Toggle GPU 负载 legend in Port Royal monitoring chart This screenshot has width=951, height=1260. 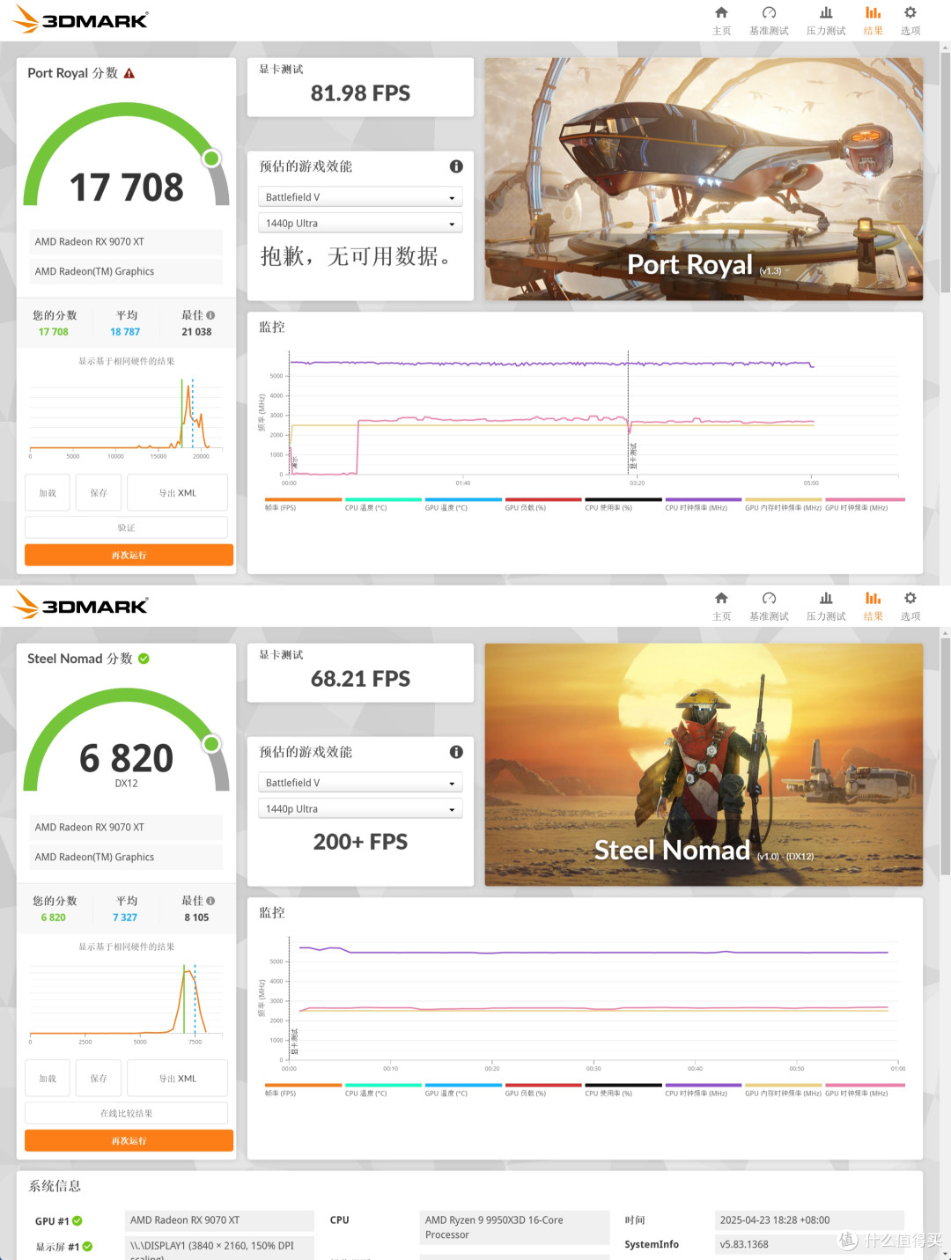(543, 505)
